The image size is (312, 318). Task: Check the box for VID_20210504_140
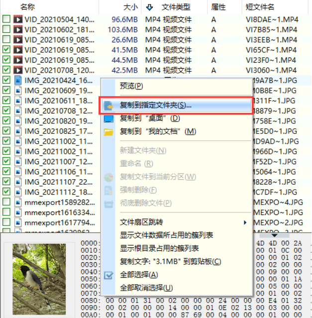pyautogui.click(x=6, y=19)
